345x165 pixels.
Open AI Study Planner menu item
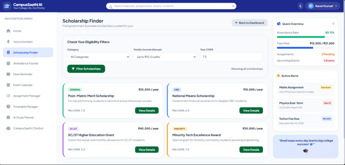tap(28, 117)
